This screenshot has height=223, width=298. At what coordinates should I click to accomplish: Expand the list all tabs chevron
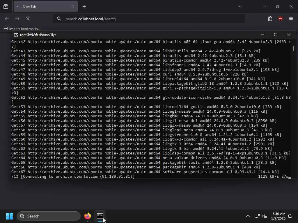click(x=240, y=6)
